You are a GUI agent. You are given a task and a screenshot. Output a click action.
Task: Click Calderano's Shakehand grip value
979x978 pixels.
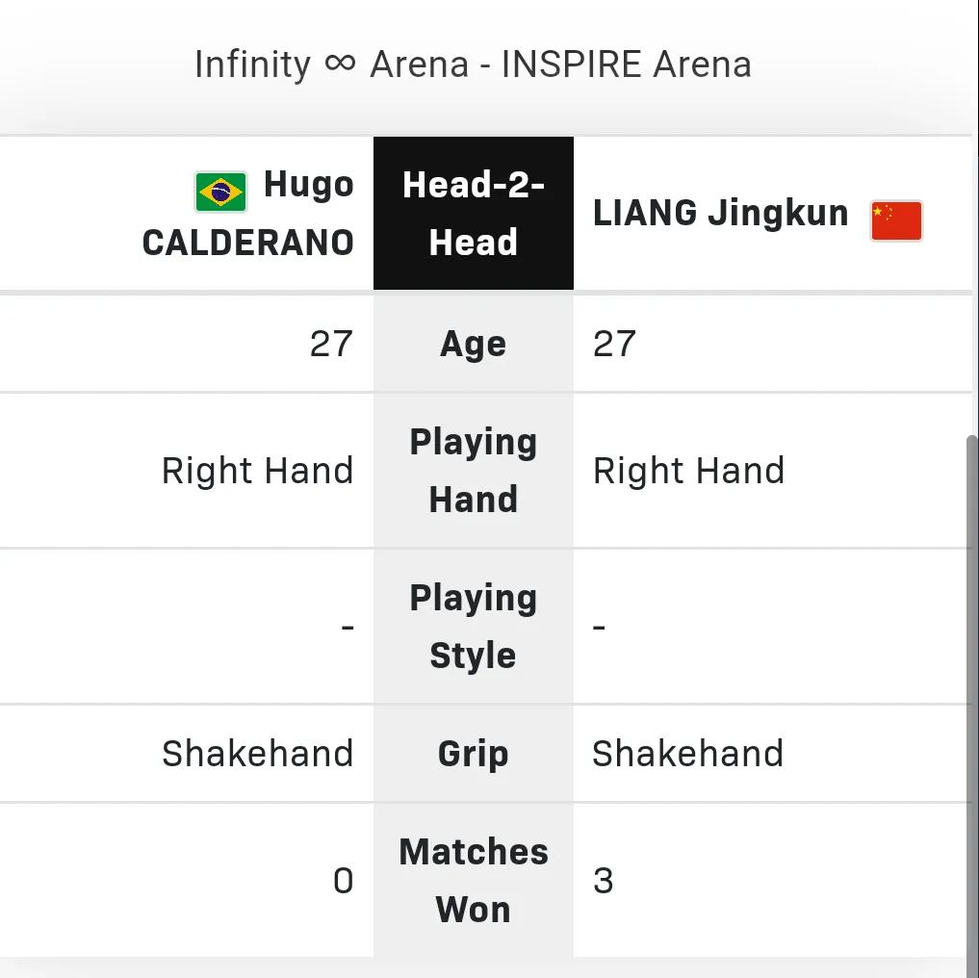click(258, 753)
